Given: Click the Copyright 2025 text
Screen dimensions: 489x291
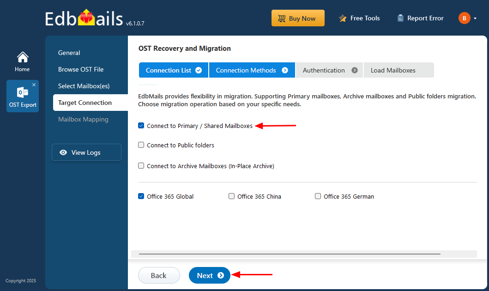Looking at the screenshot, I should pyautogui.click(x=21, y=281).
